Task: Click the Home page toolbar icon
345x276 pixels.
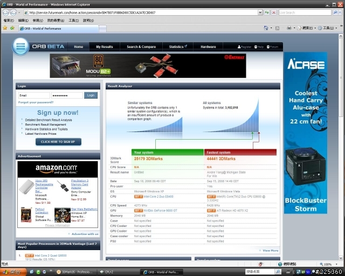Action: [x=266, y=28]
